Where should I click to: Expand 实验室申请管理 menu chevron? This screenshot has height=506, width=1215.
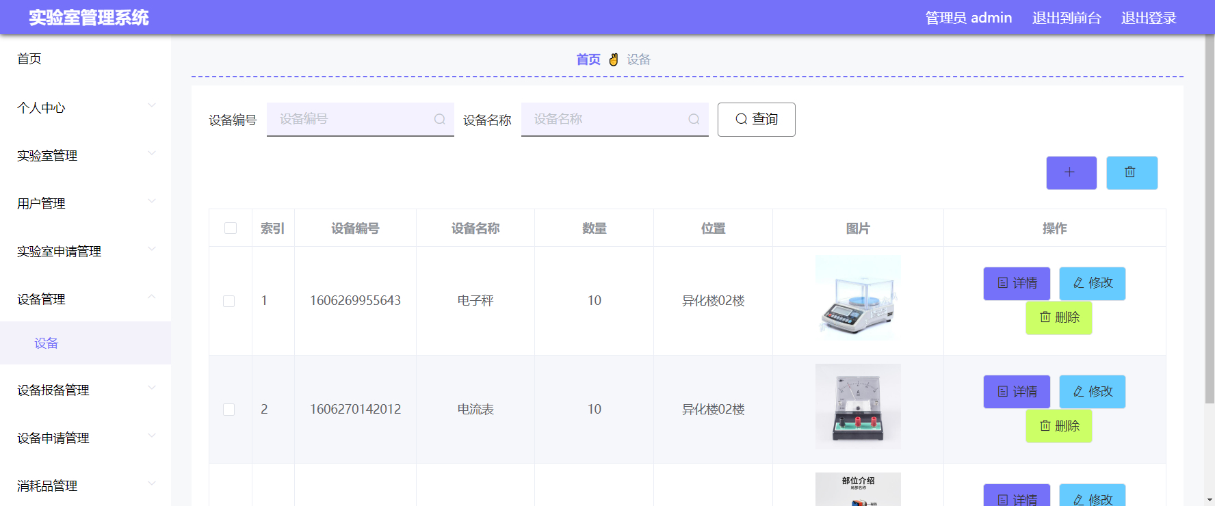pyautogui.click(x=152, y=249)
